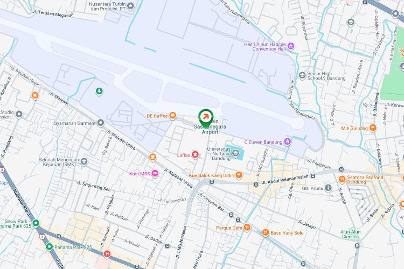Open the Panama Park 825 green marker
This screenshot has width=404, height=269.
point(49,247)
